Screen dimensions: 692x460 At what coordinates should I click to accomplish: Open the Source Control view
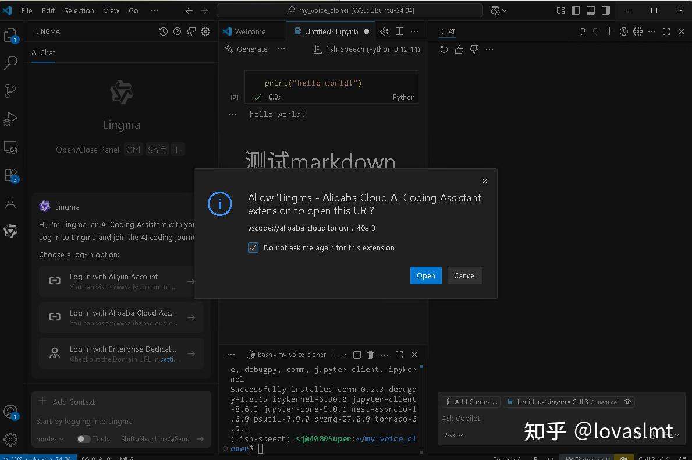click(11, 91)
